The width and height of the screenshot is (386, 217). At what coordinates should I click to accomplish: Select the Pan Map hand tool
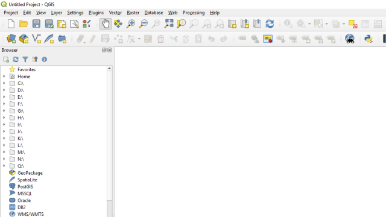(106, 24)
